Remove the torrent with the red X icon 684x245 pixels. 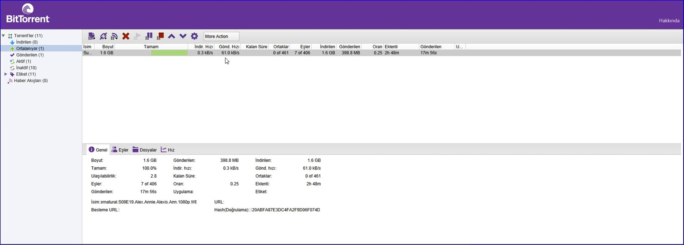[126, 36]
